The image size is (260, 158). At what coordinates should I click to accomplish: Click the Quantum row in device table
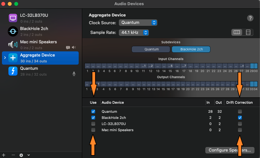(x=171, y=111)
